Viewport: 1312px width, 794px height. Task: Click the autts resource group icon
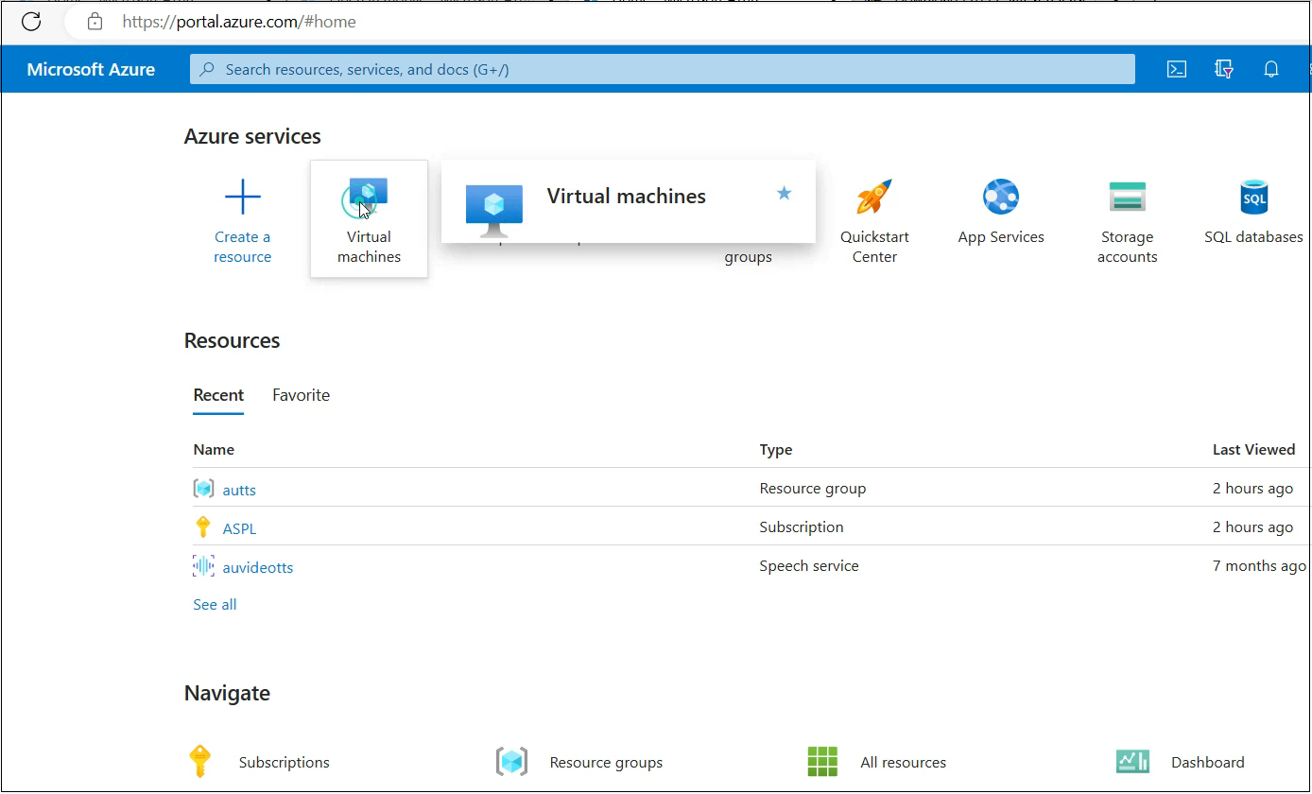[x=203, y=489]
